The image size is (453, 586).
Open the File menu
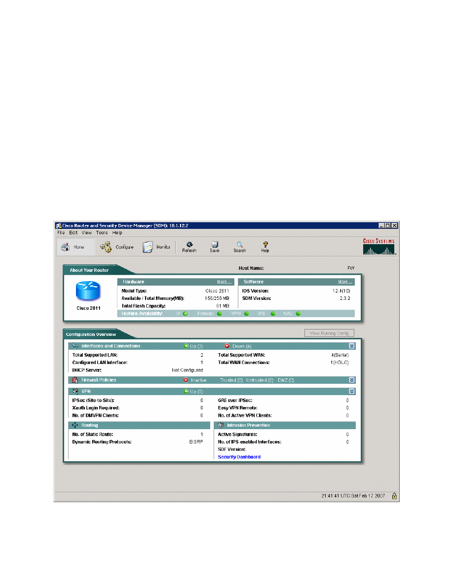pyautogui.click(x=61, y=232)
